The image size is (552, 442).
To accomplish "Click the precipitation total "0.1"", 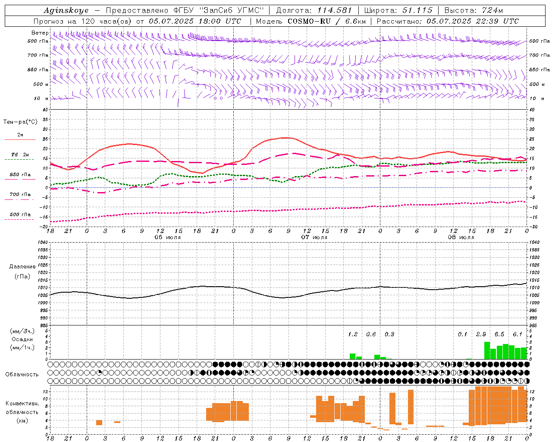I will (x=463, y=335).
